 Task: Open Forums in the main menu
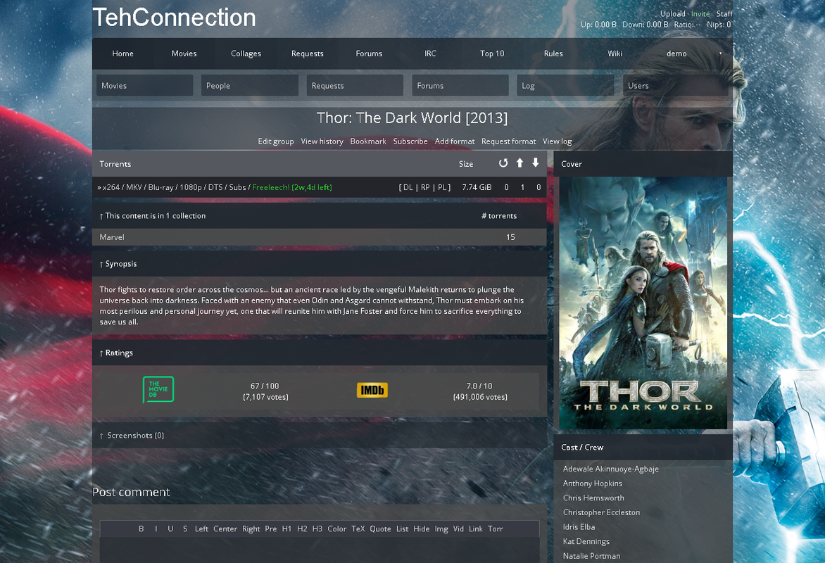(369, 53)
